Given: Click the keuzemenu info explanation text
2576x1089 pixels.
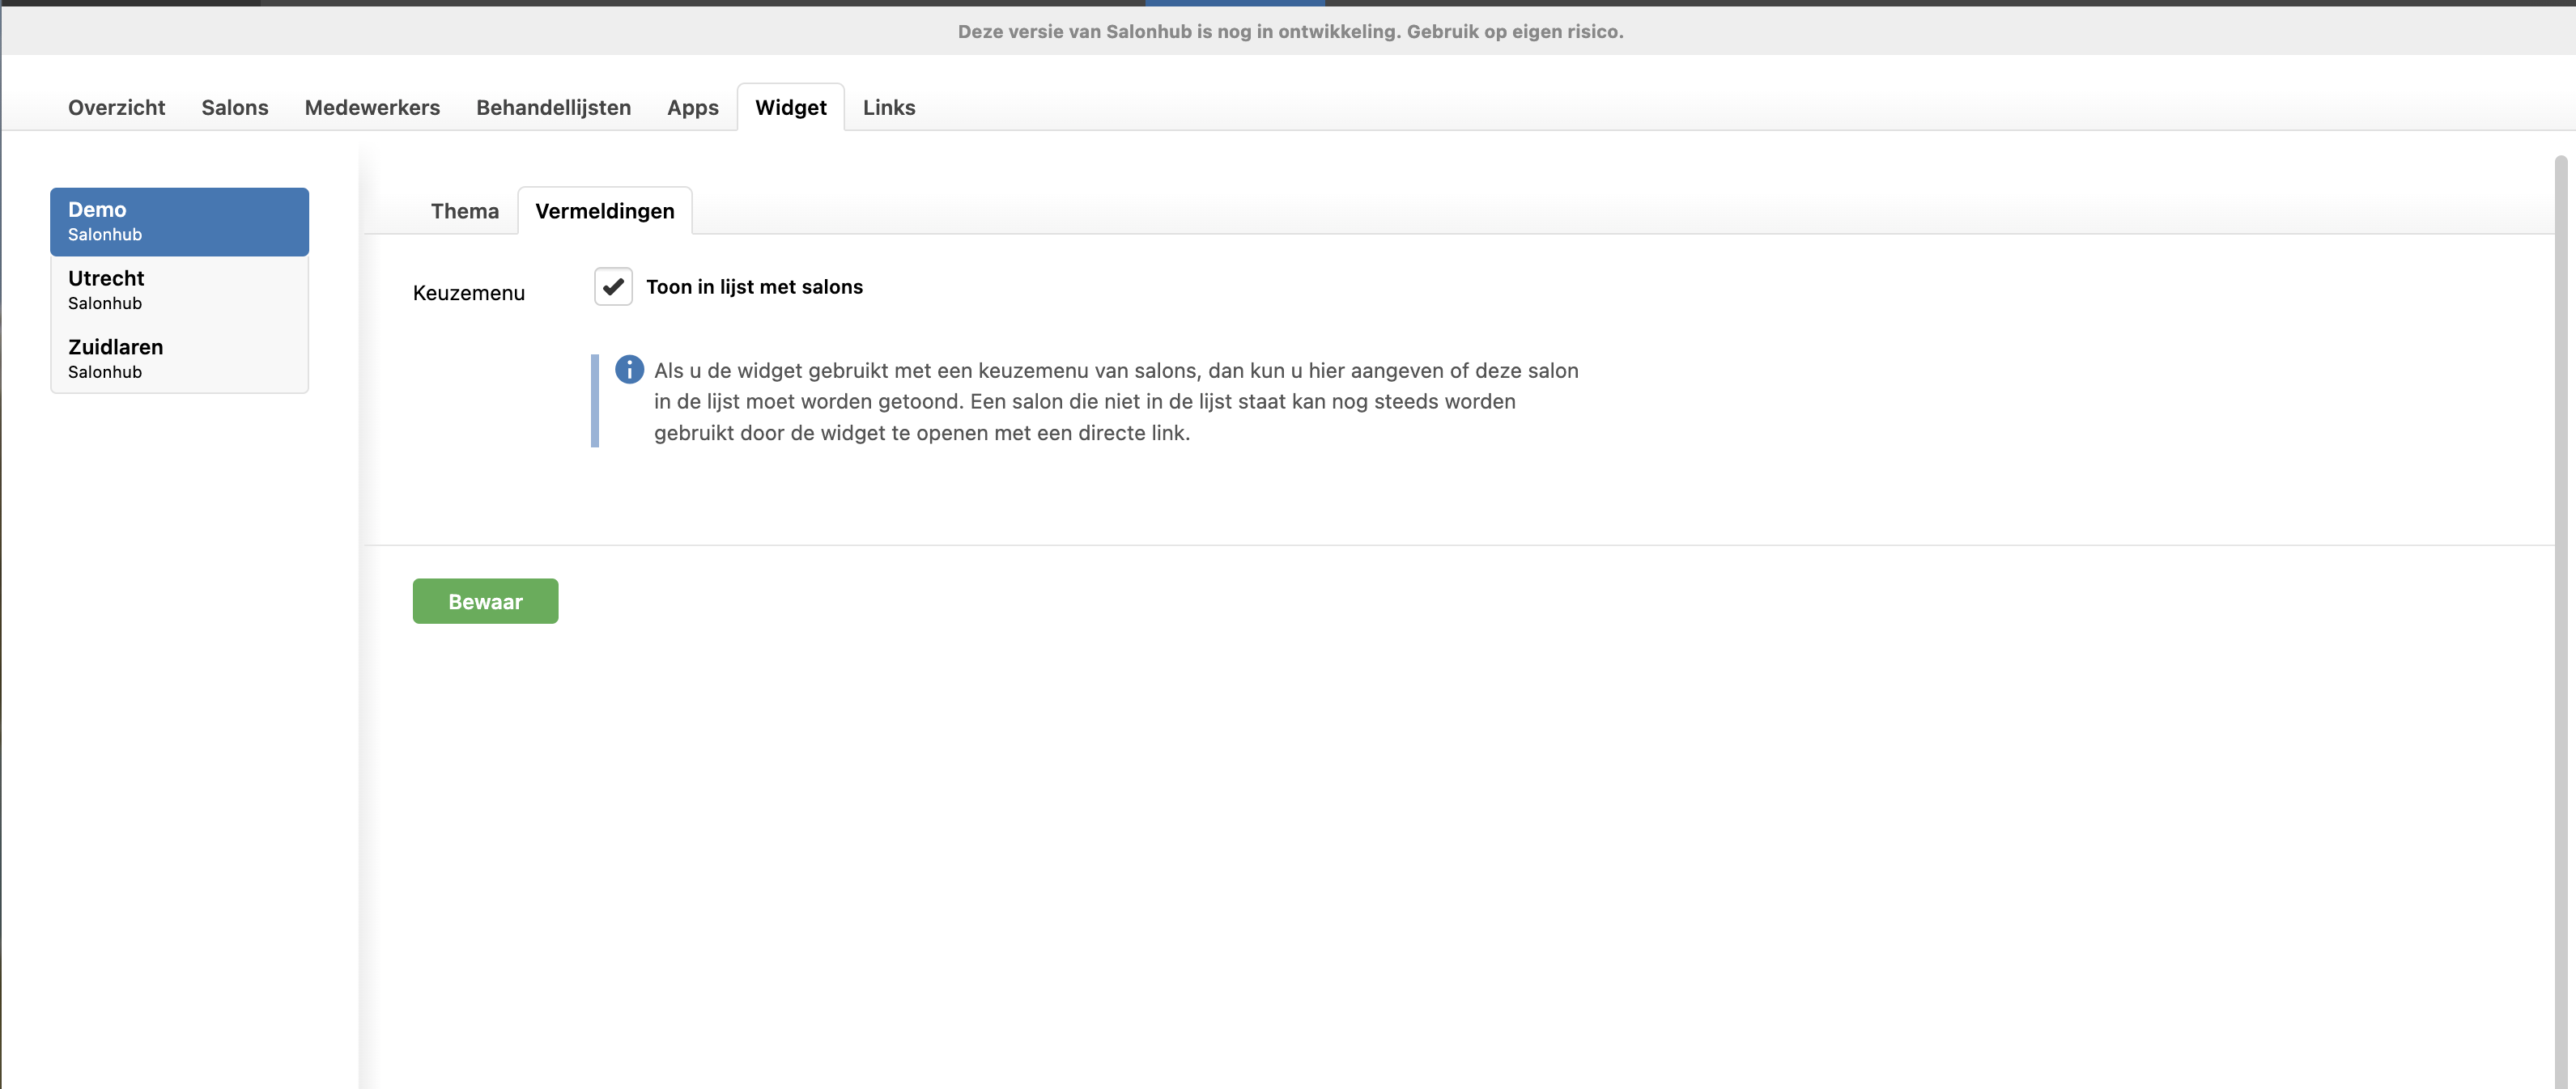Looking at the screenshot, I should tap(1115, 401).
